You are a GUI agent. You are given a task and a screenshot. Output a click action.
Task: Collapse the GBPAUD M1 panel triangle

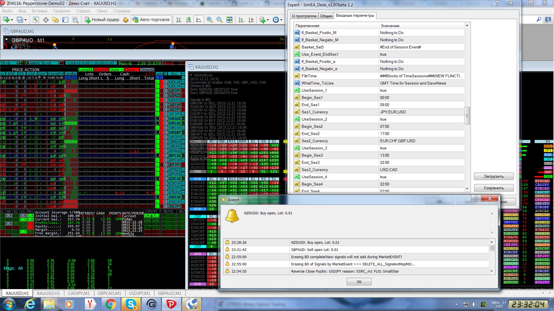(7, 40)
